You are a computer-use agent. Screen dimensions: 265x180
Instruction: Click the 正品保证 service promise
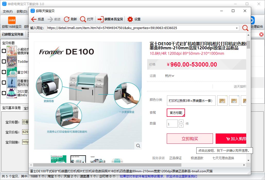(x=175, y=158)
